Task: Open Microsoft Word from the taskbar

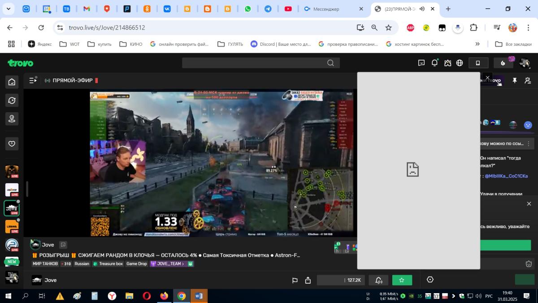Action: click(199, 296)
